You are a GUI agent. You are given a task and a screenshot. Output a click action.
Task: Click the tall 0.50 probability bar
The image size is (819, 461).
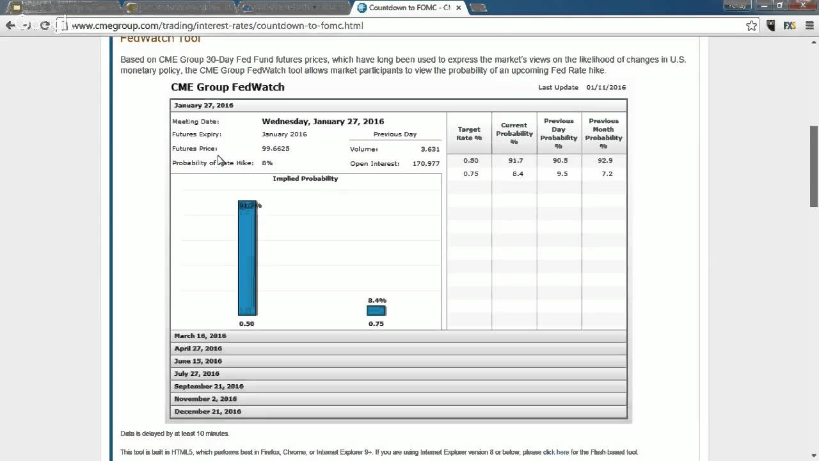248,258
